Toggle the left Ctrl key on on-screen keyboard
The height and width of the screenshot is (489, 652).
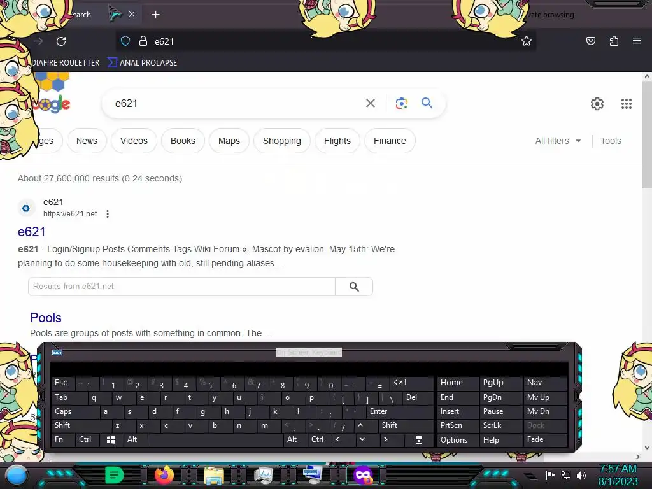[x=88, y=439]
